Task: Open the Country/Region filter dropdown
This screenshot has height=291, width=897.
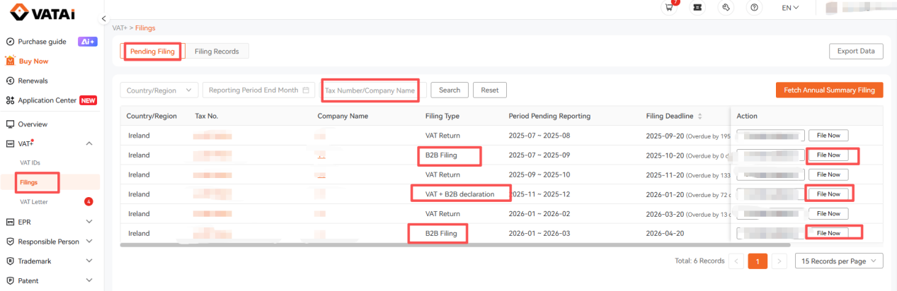Action: 159,90
